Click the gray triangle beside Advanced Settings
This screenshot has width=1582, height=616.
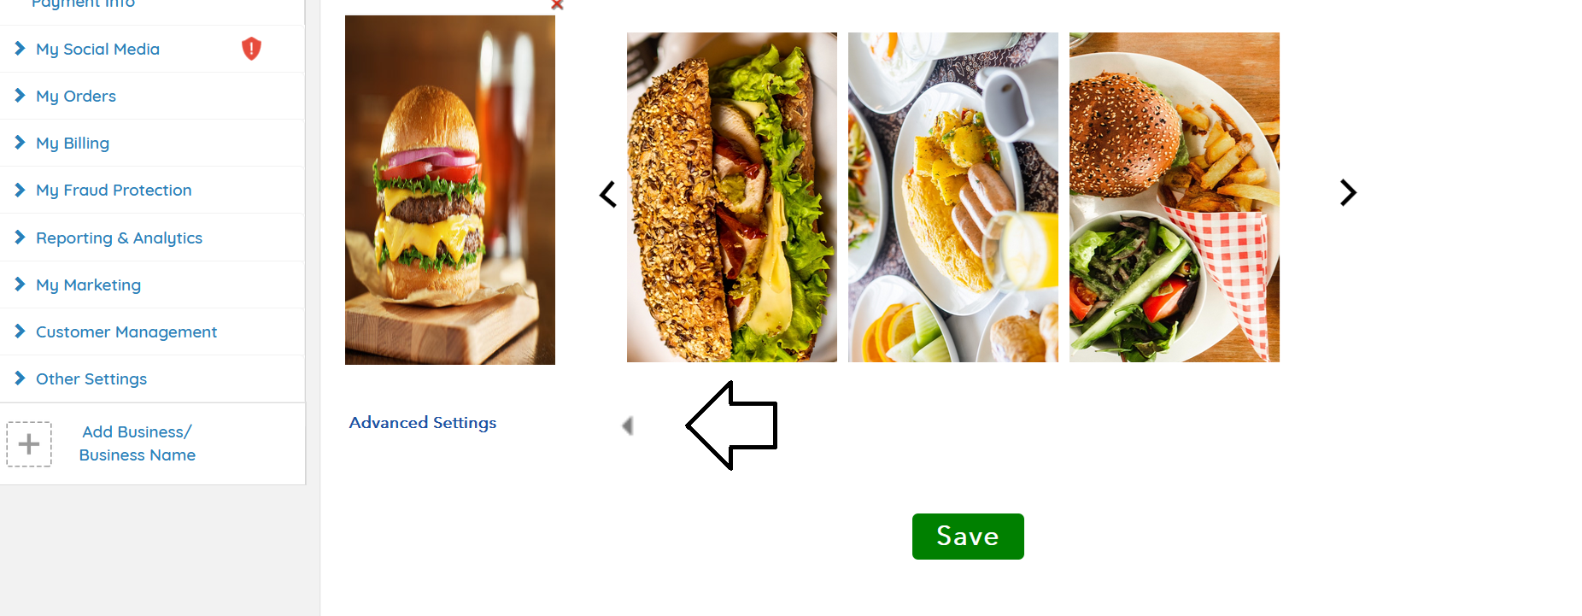tap(628, 425)
